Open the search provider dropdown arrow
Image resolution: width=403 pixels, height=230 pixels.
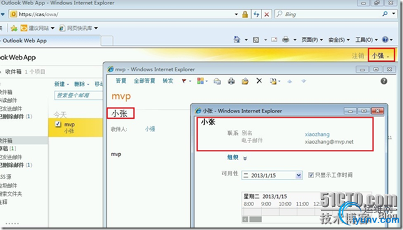coord(394,14)
